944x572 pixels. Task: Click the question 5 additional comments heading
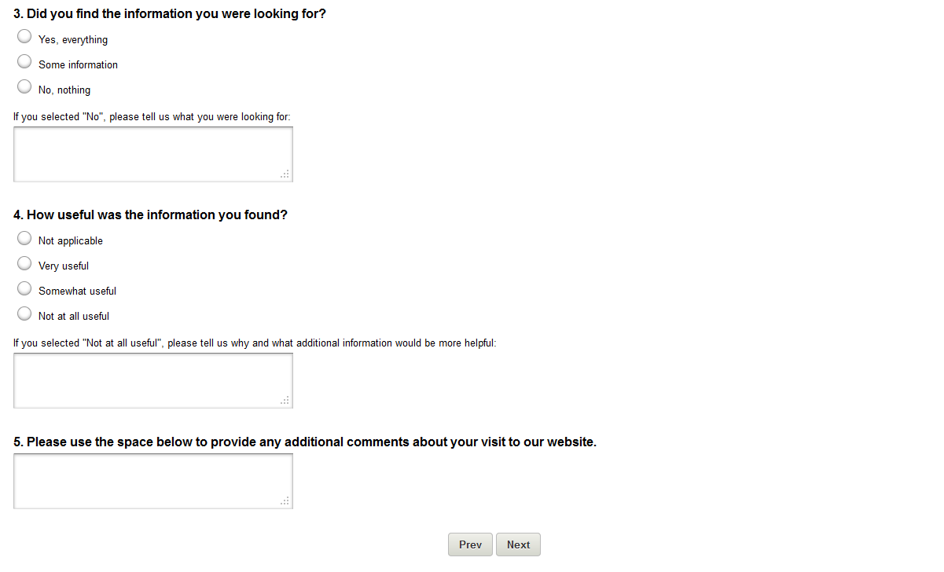point(305,442)
